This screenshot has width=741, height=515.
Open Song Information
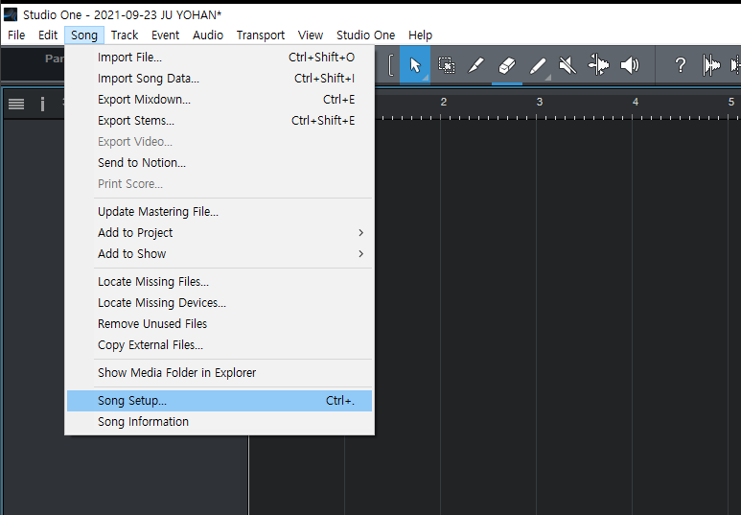pos(220,421)
